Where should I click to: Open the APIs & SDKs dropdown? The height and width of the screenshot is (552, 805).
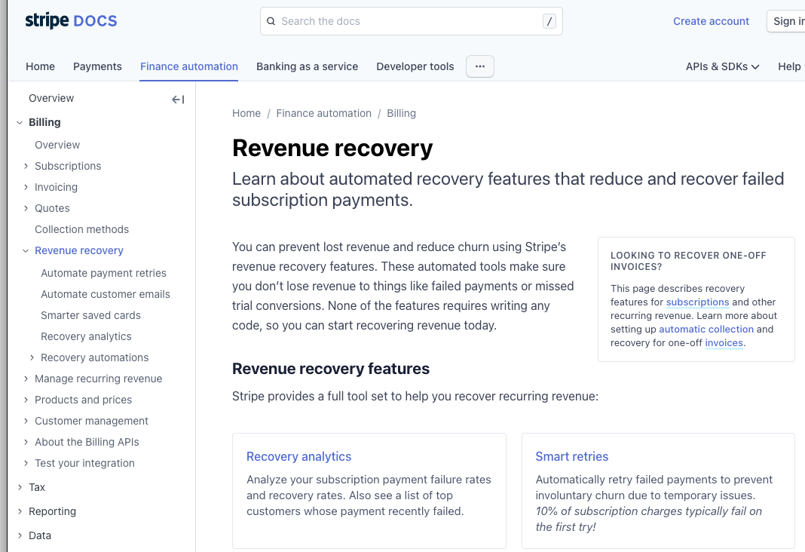[x=722, y=66]
